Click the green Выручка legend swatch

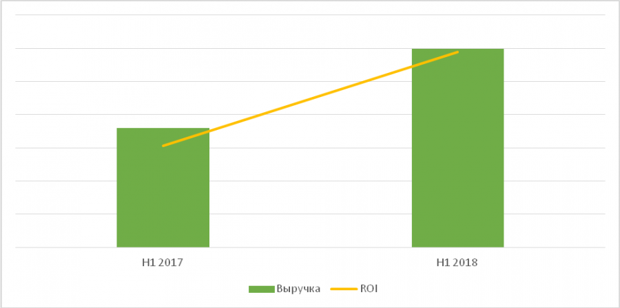click(260, 289)
